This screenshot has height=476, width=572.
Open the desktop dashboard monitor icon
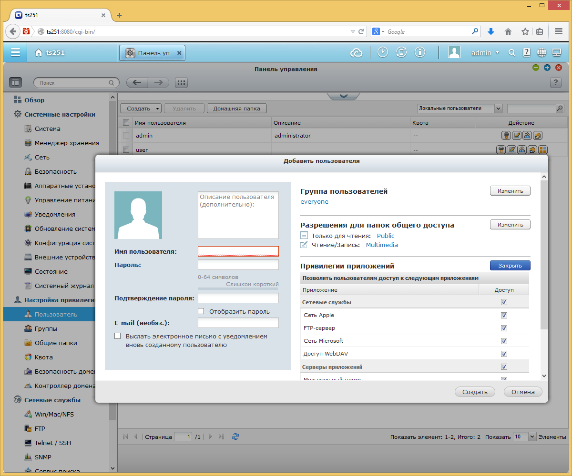coord(557,52)
